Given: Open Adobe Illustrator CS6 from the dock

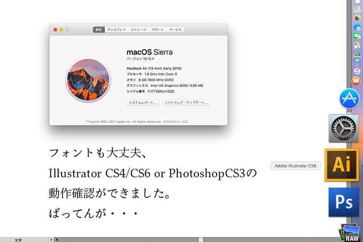Looking at the screenshot, I should click(x=341, y=165).
